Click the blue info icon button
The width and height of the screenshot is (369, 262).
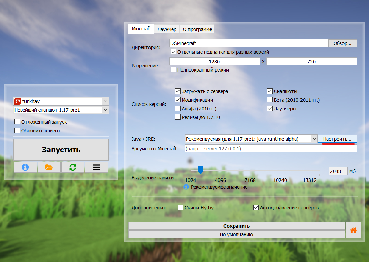coord(25,167)
